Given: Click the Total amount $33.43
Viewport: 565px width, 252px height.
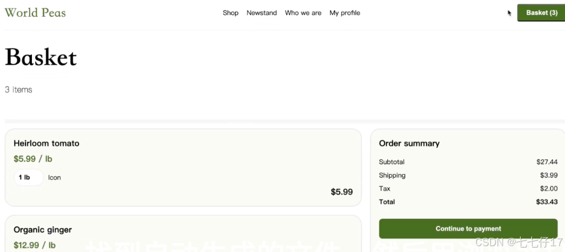Looking at the screenshot, I should (x=546, y=202).
